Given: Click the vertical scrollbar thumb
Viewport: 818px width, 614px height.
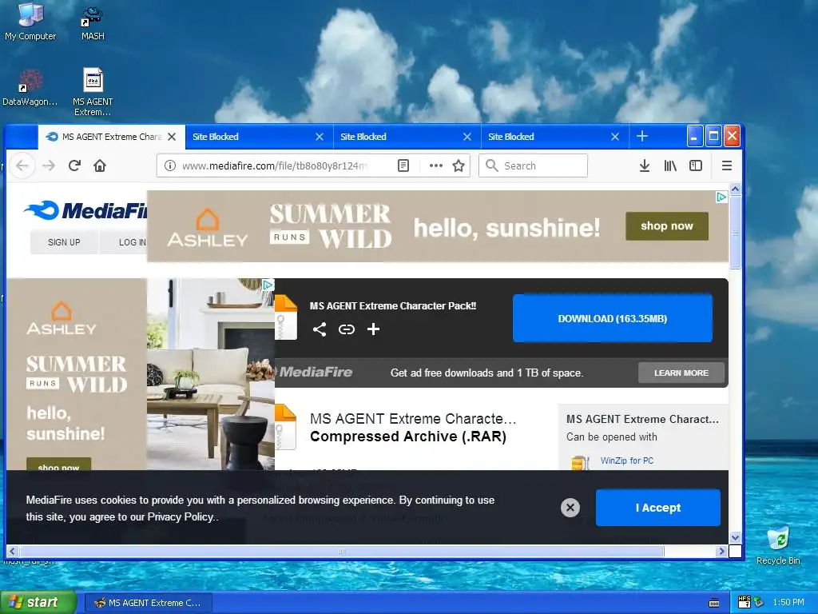Looking at the screenshot, I should pos(735,233).
